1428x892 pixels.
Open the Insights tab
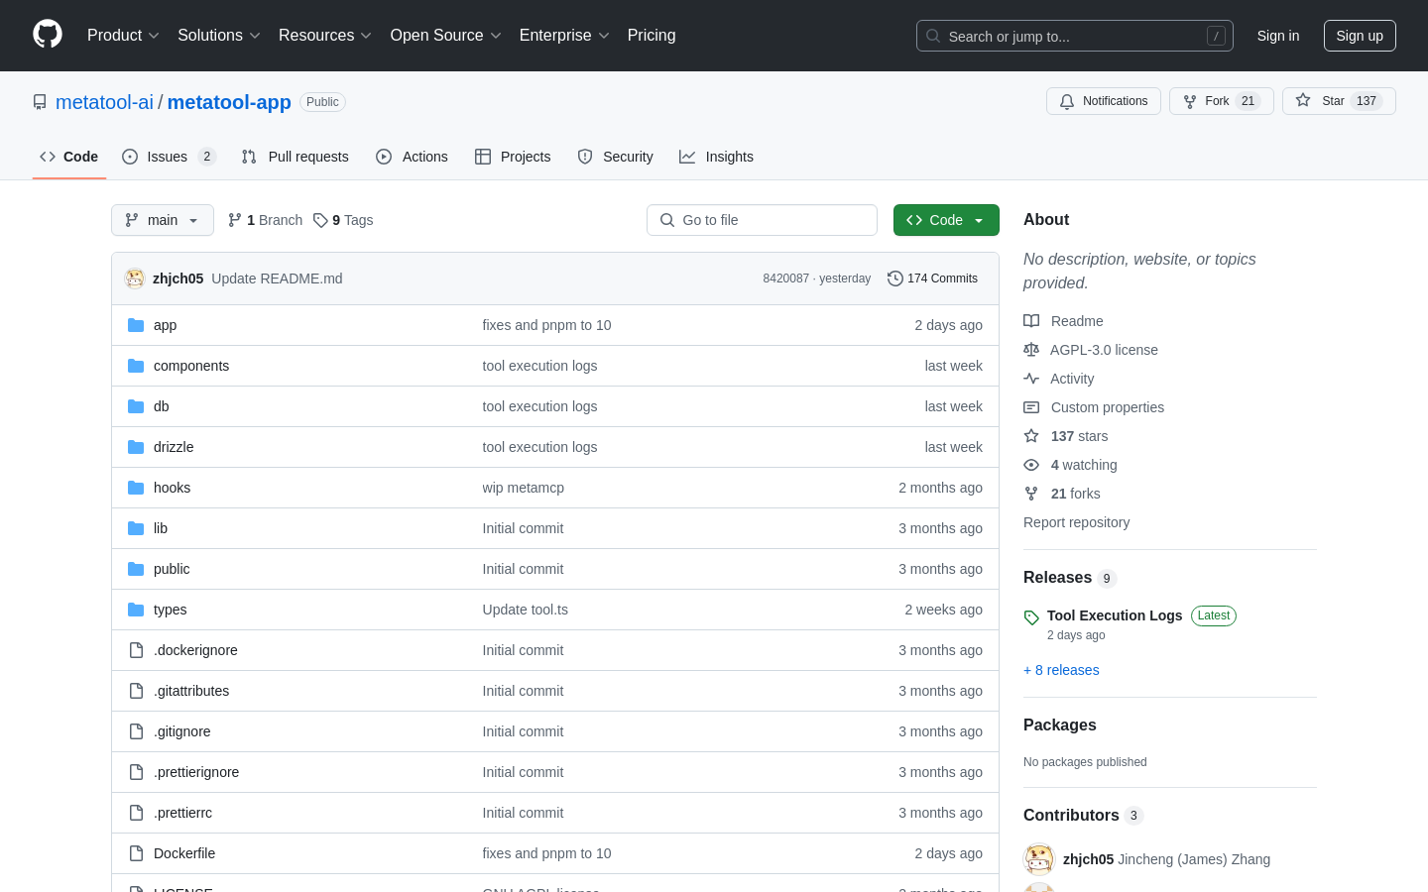pos(716,157)
